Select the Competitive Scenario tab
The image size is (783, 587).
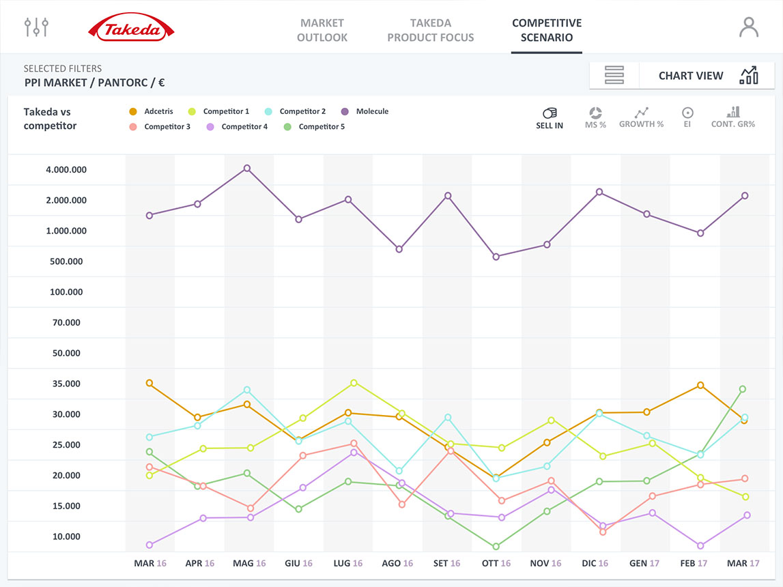click(x=547, y=30)
